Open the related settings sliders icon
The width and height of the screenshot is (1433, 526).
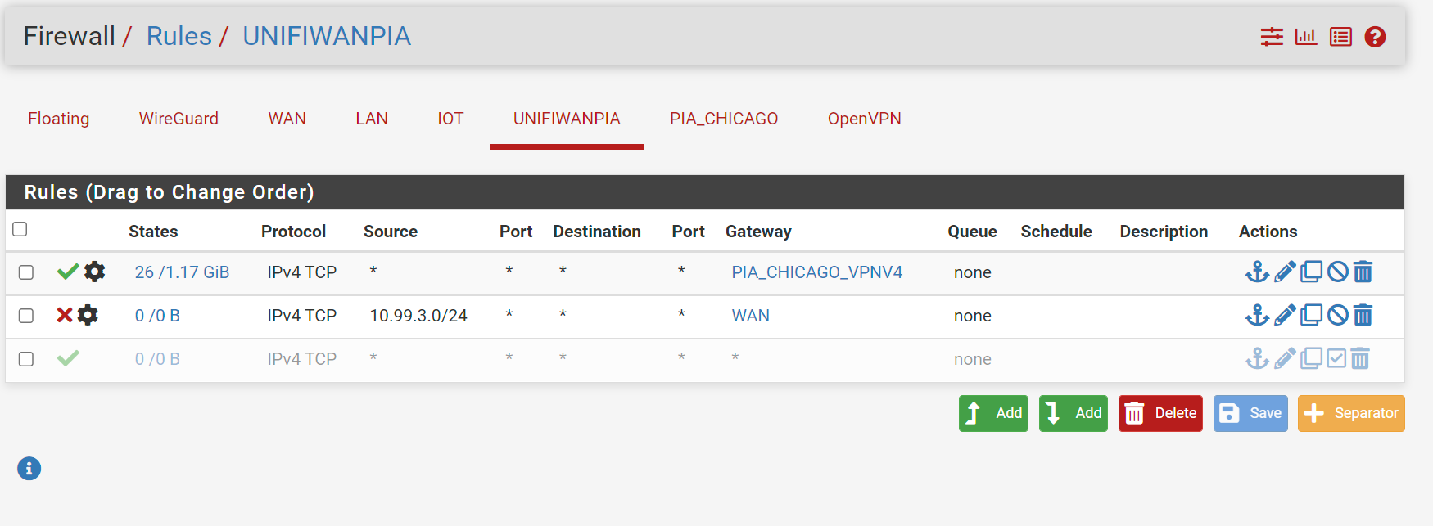[1272, 37]
